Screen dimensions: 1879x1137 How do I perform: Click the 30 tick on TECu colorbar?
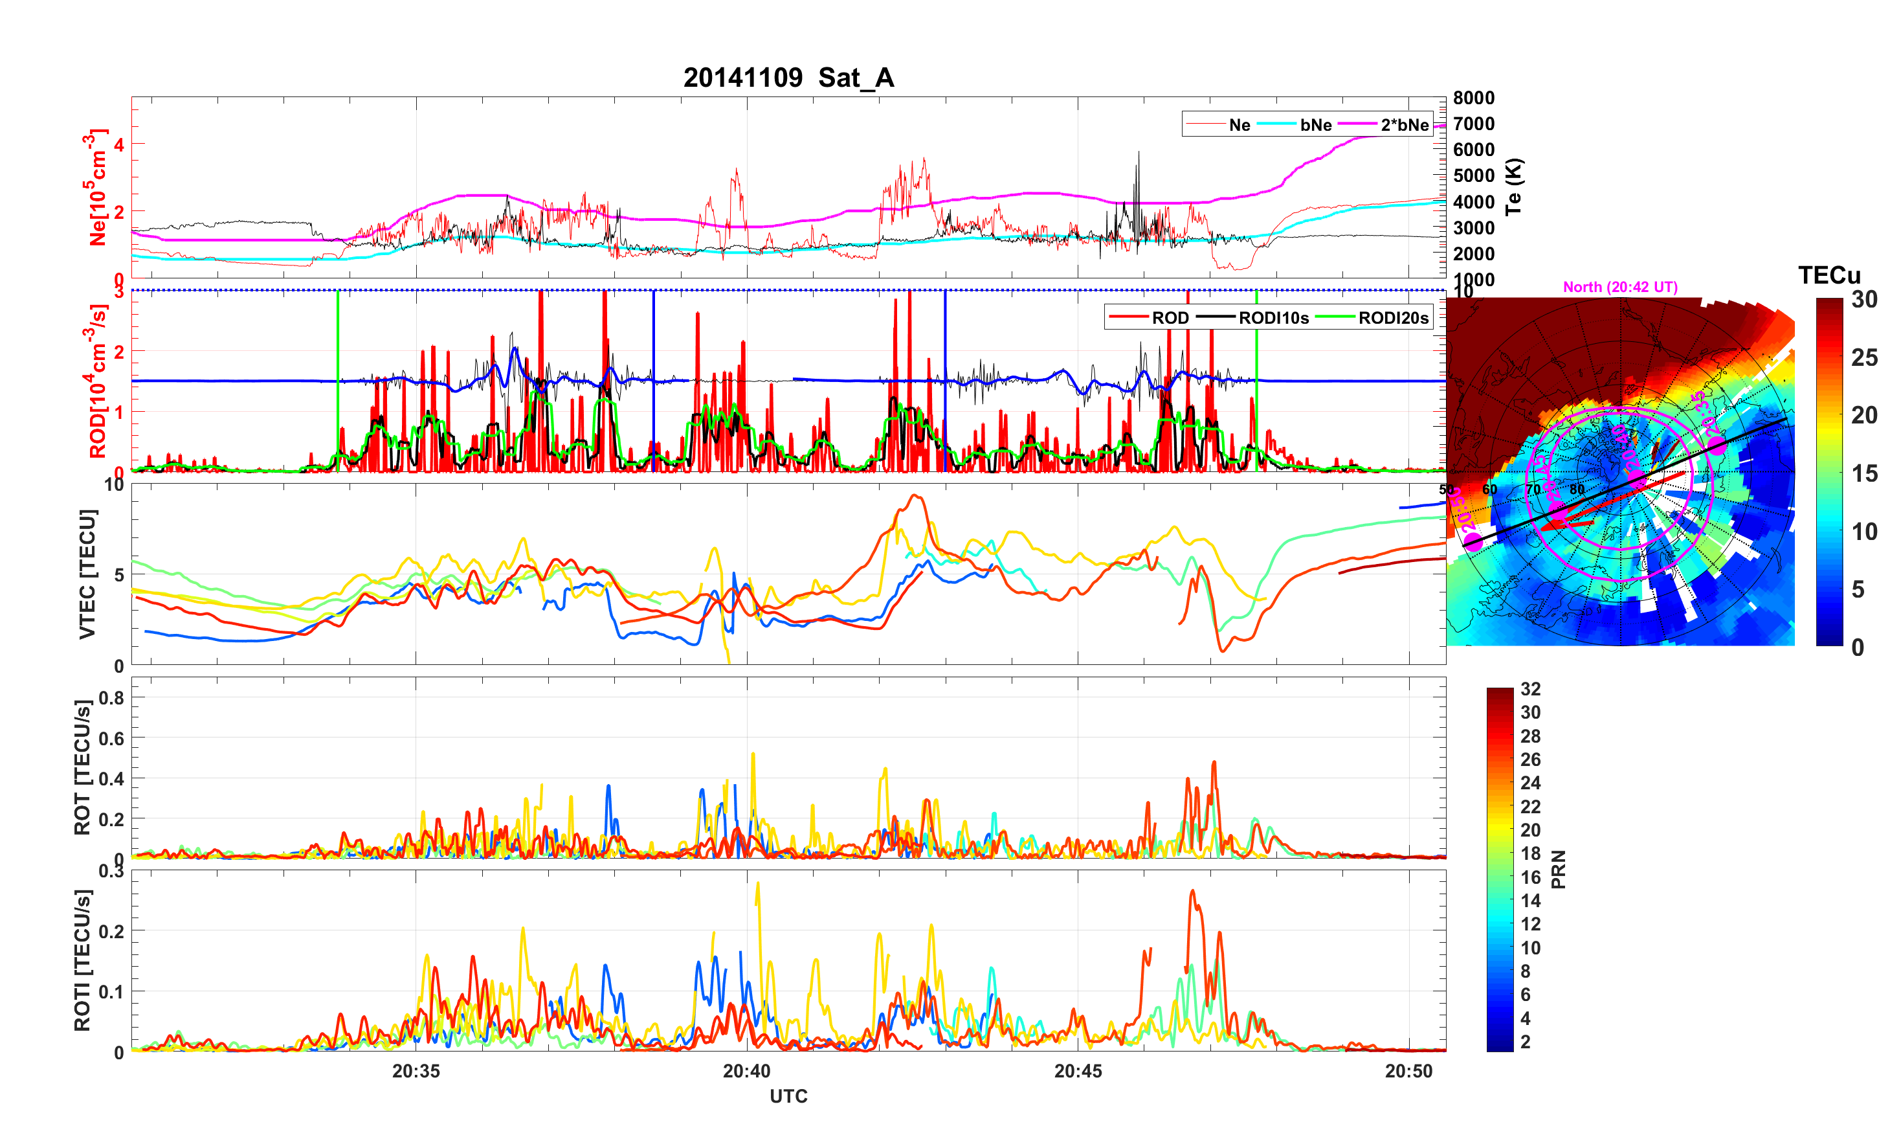click(1863, 300)
